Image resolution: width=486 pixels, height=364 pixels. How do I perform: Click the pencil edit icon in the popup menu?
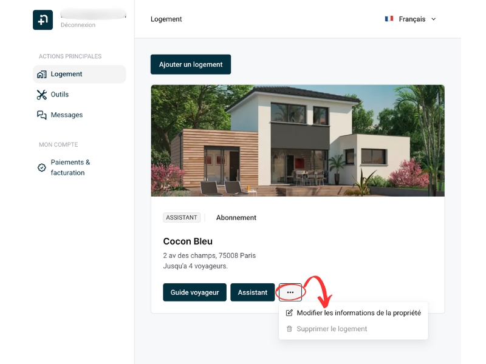[289, 312]
